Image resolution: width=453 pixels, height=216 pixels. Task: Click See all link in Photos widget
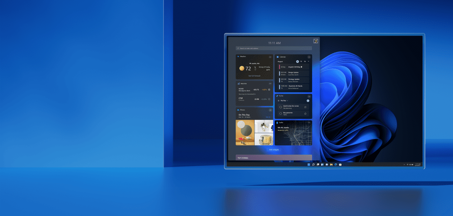pyautogui.click(x=268, y=117)
